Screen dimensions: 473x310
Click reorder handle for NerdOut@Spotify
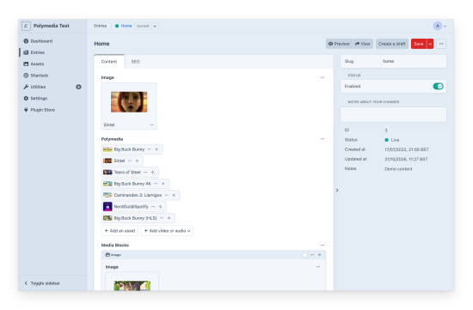(x=161, y=207)
